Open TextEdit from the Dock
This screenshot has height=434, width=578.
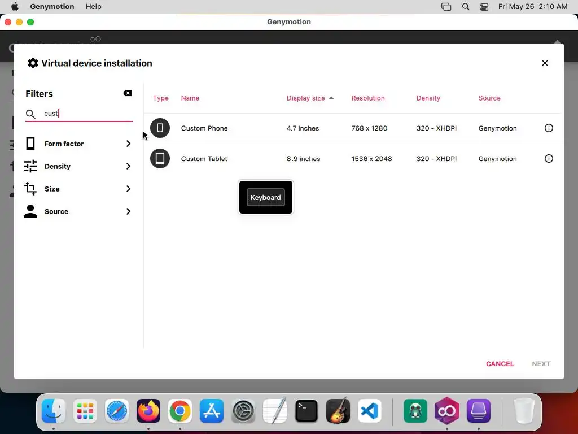pyautogui.click(x=275, y=411)
